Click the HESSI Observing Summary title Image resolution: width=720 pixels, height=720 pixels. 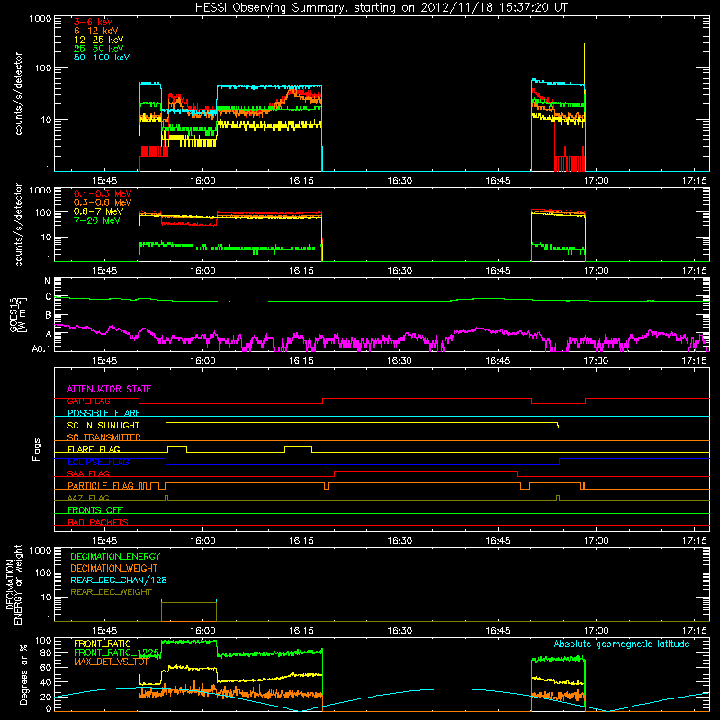(381, 7)
